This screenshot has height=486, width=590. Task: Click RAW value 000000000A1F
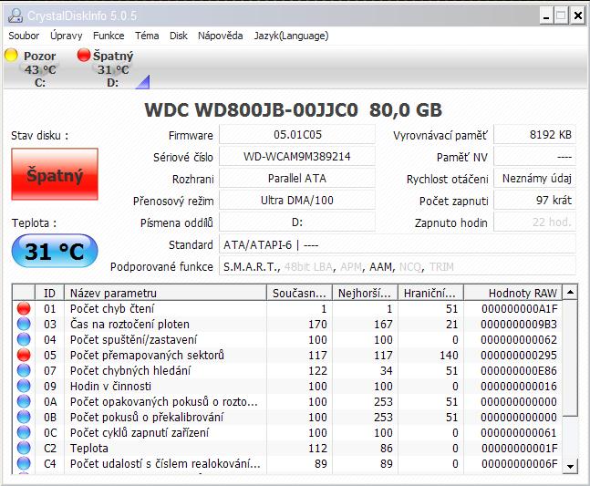pos(519,308)
